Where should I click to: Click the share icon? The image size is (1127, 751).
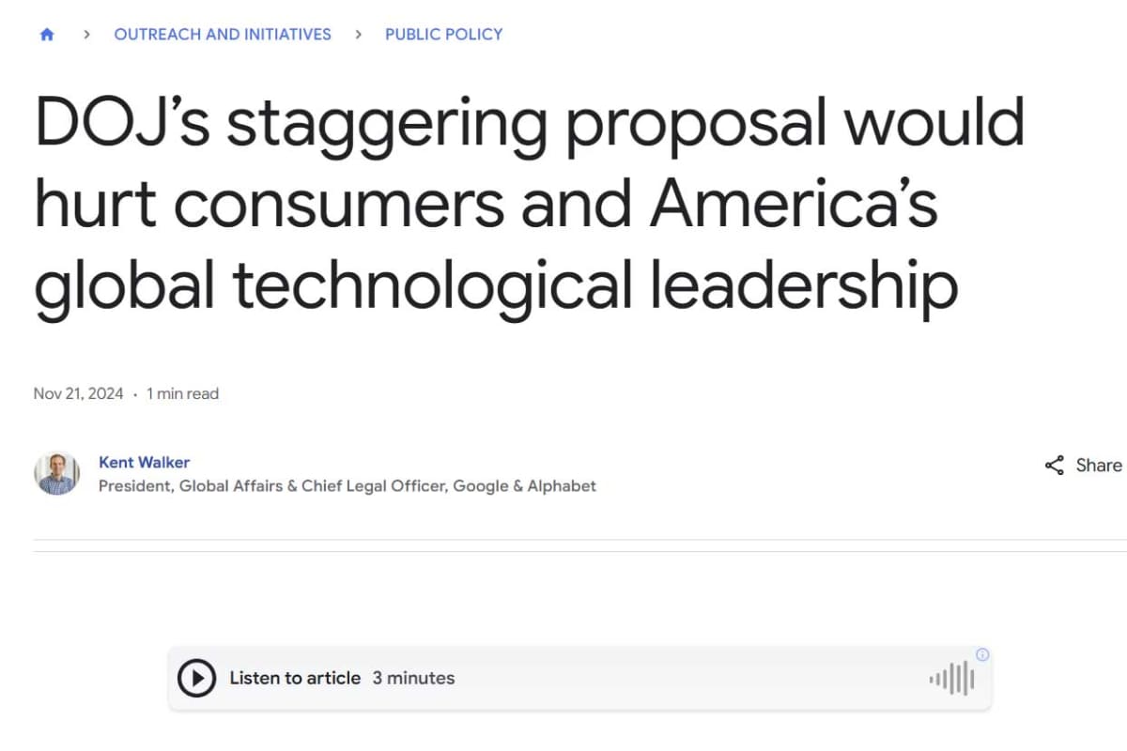point(1055,466)
